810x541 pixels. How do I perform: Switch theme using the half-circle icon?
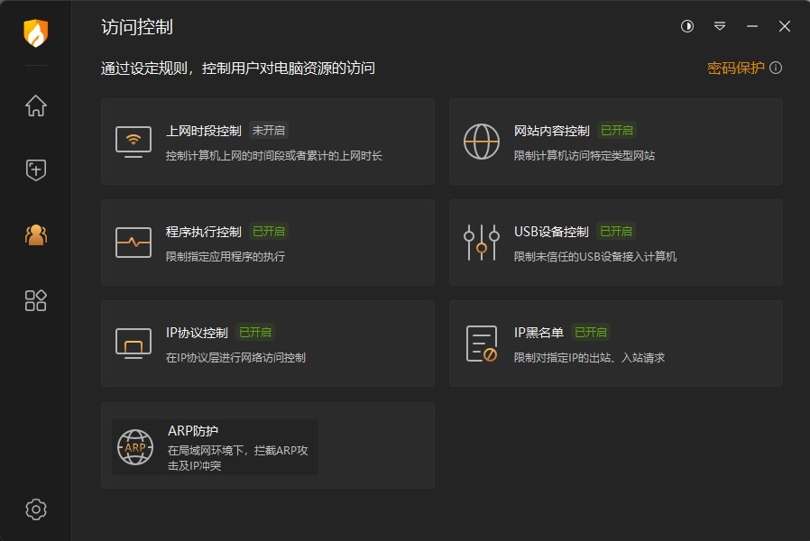(x=687, y=27)
